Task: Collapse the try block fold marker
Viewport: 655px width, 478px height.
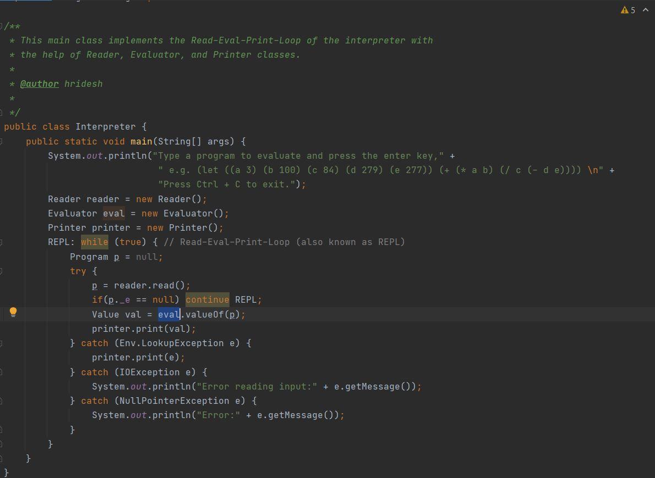Action: (x=1, y=271)
